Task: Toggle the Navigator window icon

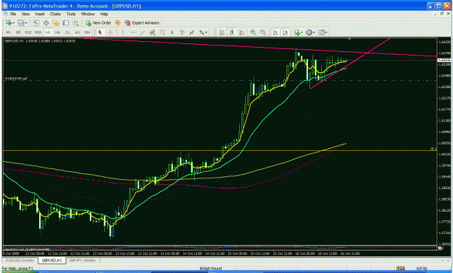Action: pos(56,23)
